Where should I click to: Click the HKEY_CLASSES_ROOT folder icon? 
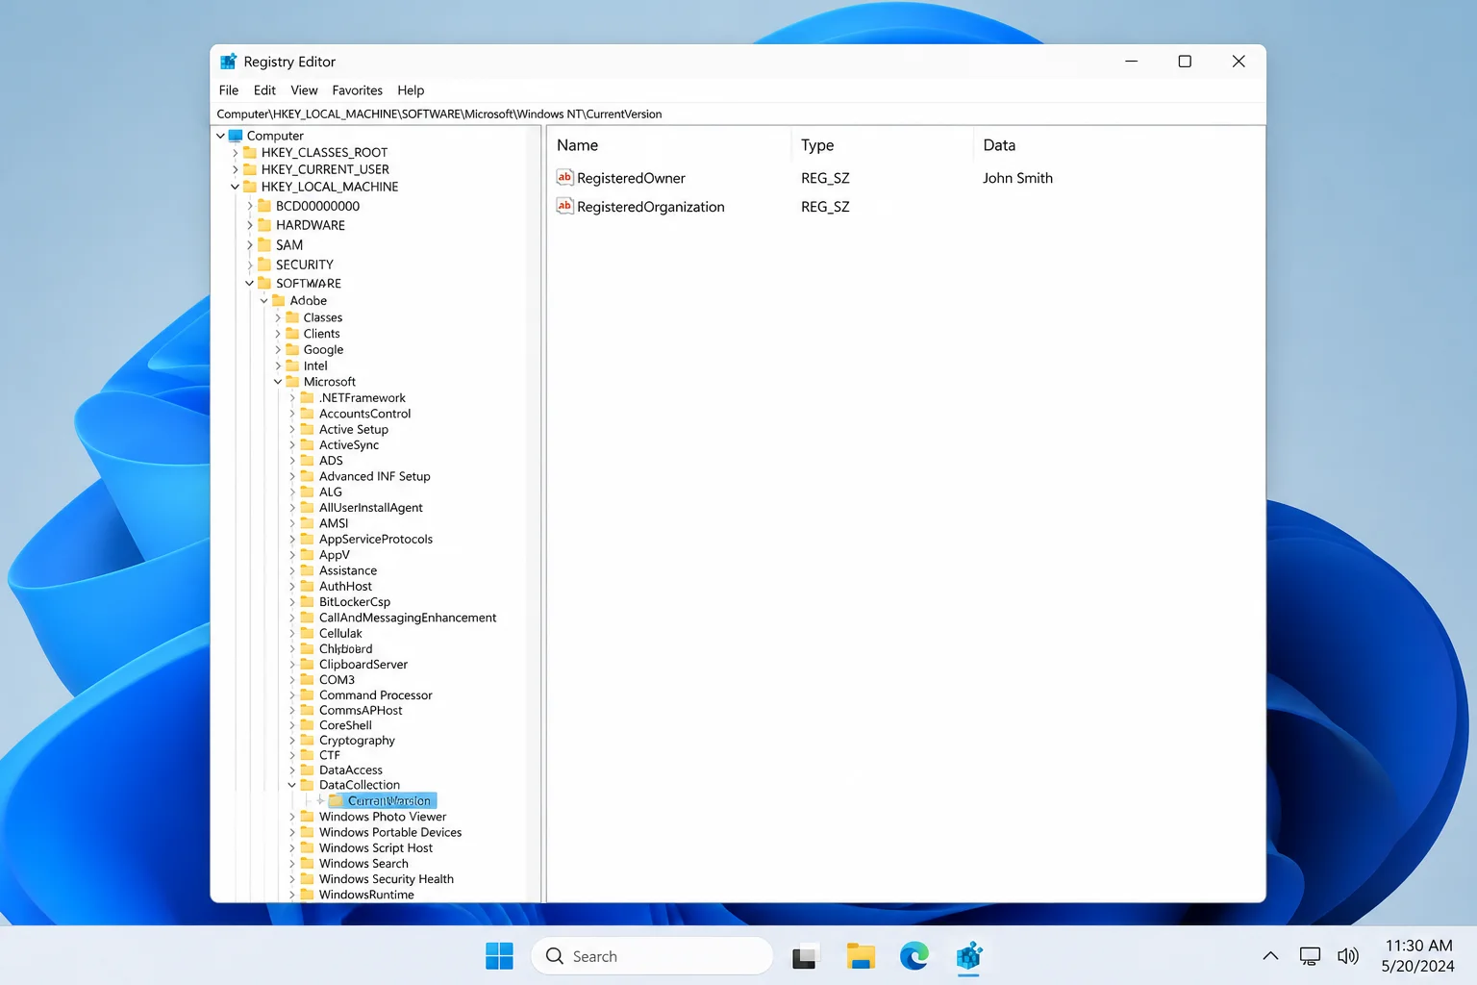tap(250, 152)
